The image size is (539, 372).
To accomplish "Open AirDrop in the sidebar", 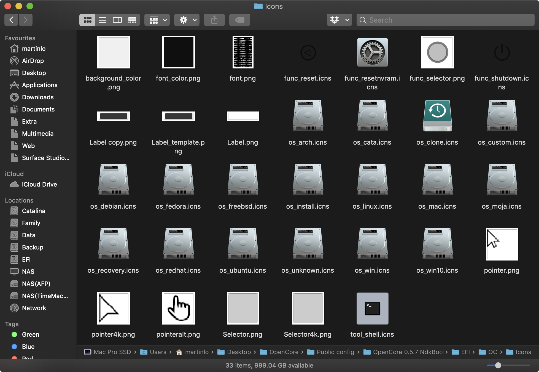I will pos(33,61).
